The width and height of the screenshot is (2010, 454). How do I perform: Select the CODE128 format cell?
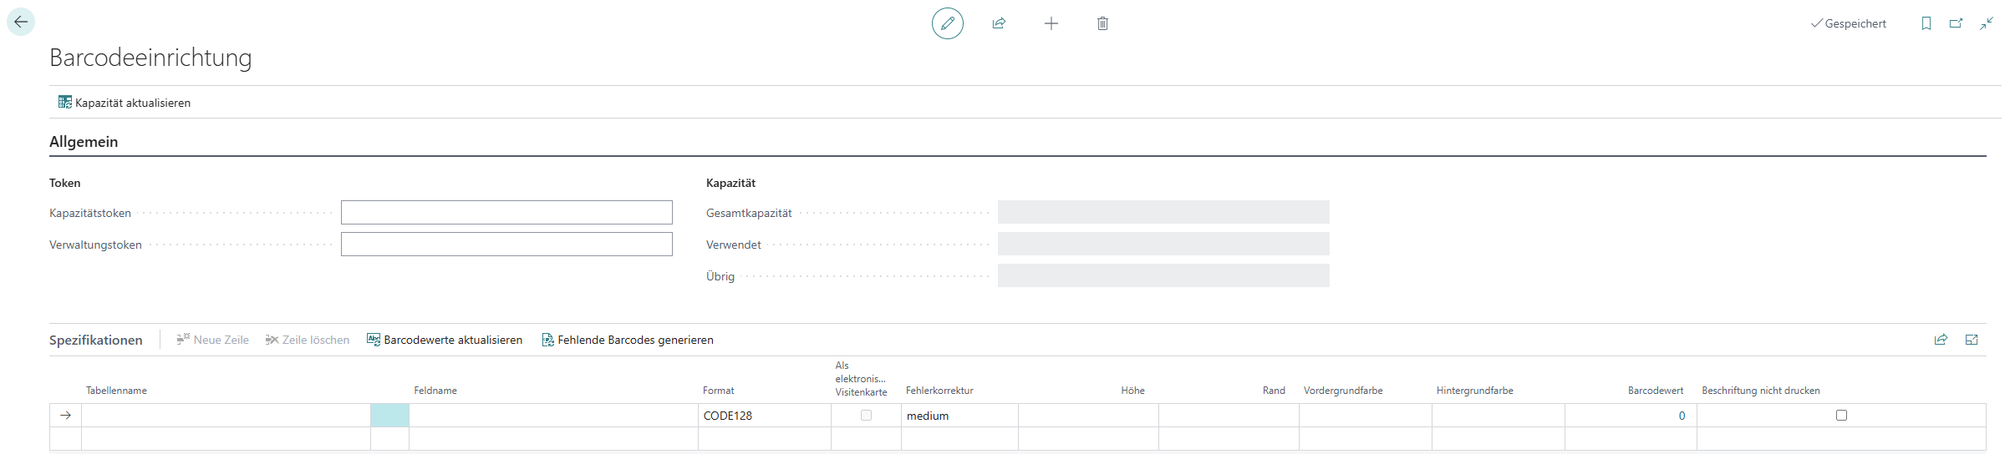[x=765, y=416]
